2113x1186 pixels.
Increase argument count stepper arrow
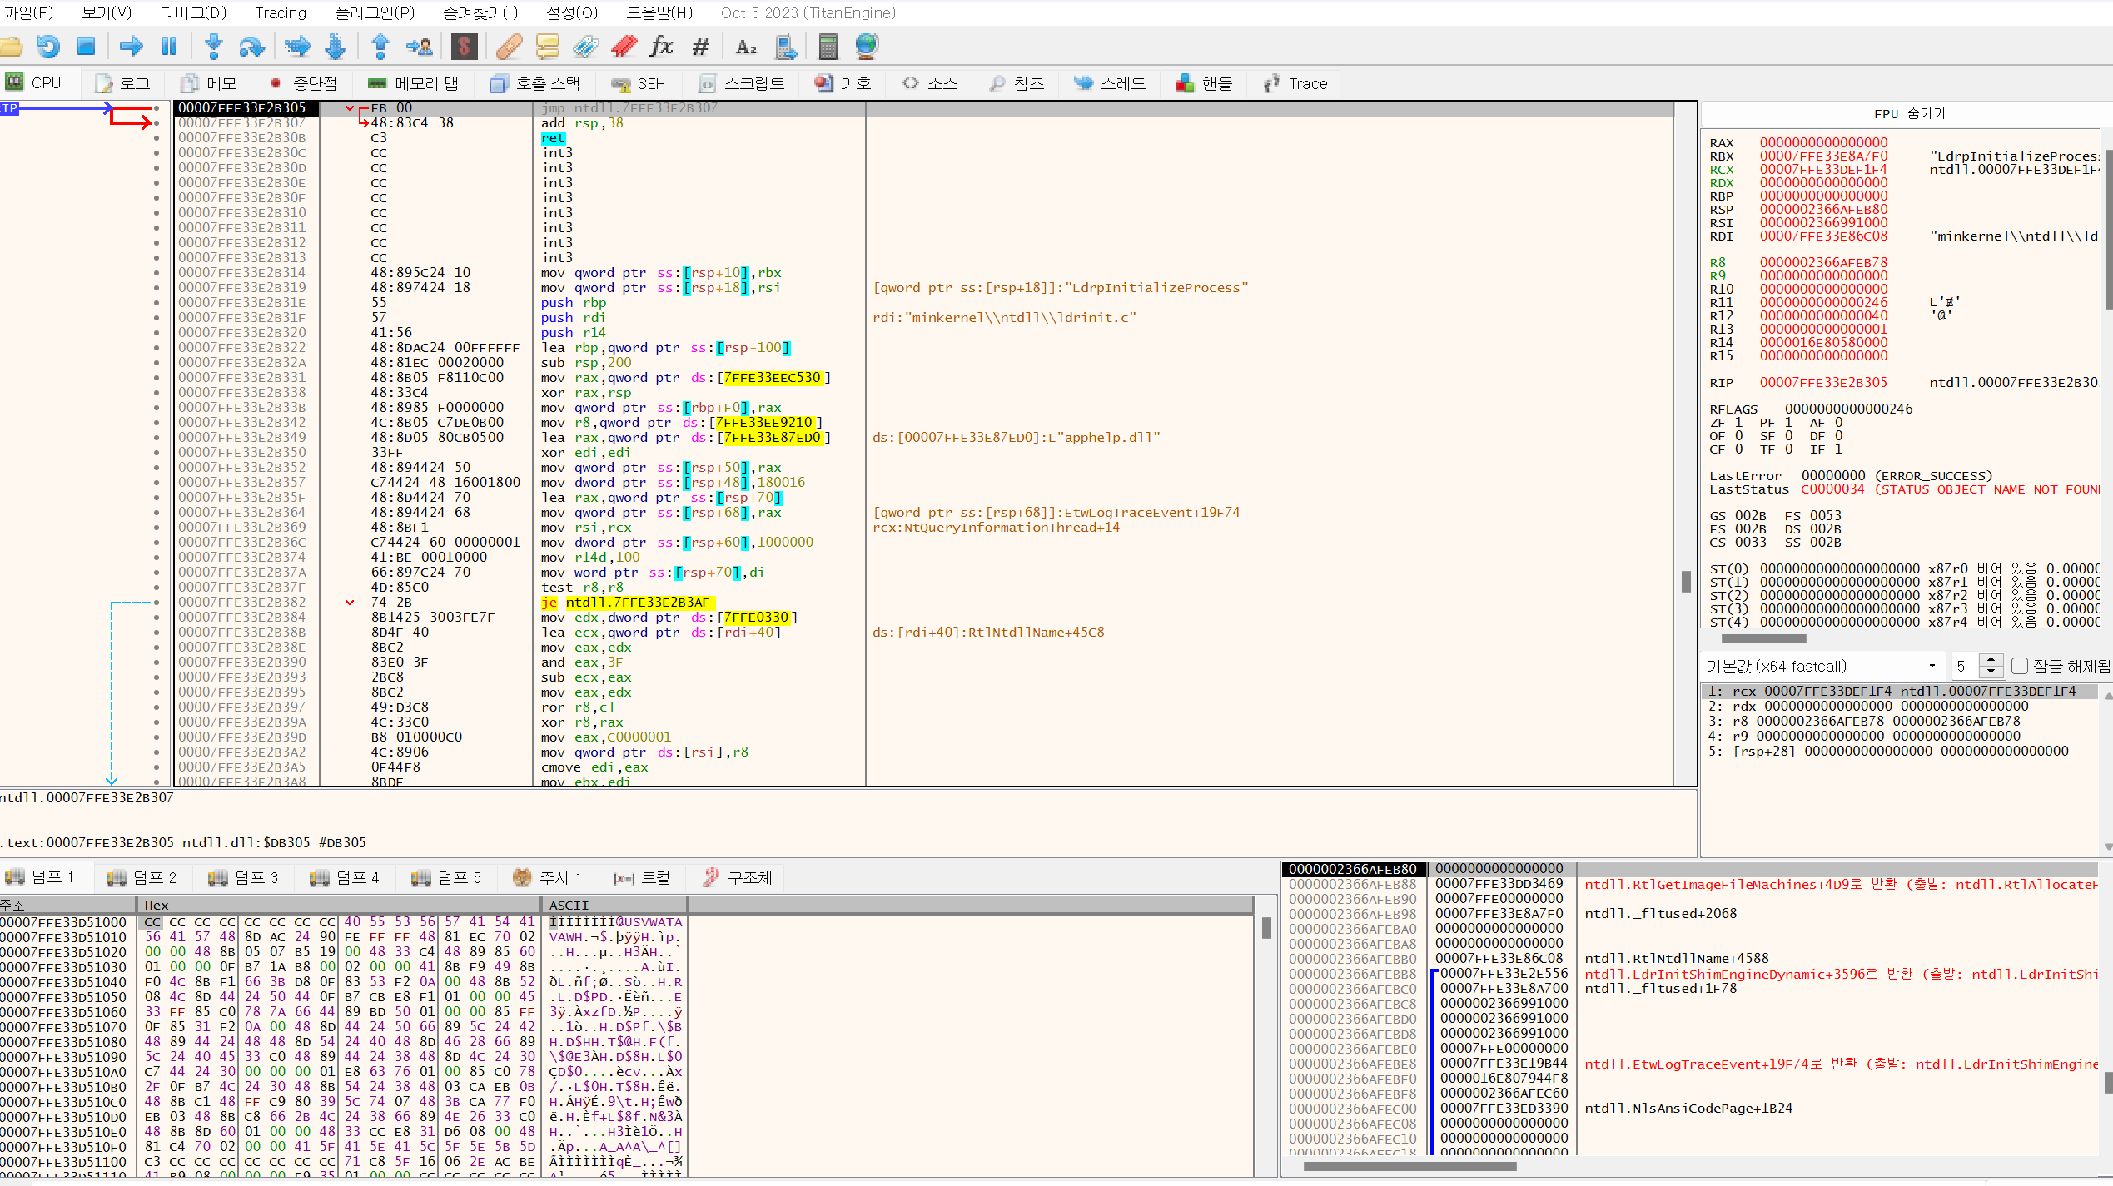[x=1991, y=660]
